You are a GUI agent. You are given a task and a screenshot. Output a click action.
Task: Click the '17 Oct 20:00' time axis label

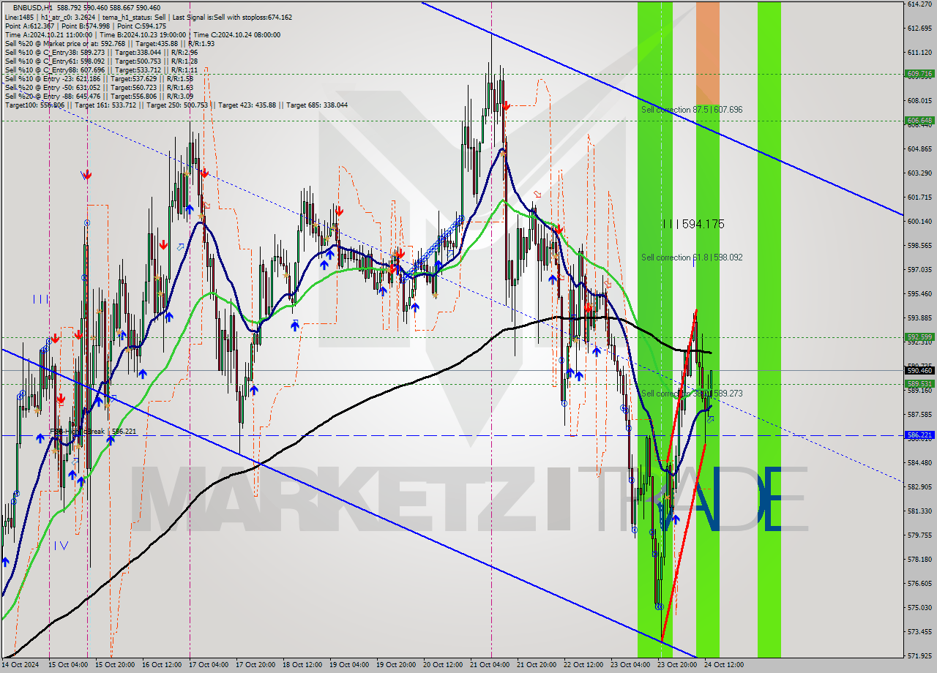click(255, 665)
